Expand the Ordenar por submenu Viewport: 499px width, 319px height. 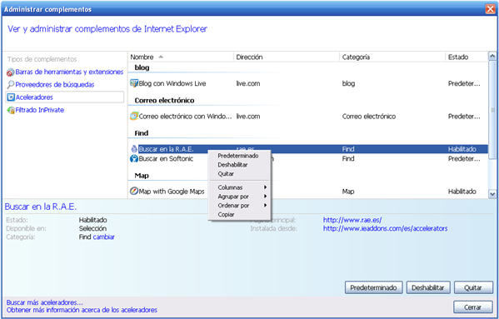(239, 206)
